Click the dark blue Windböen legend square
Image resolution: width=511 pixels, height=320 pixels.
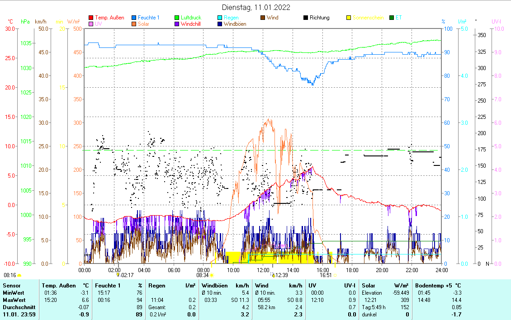pyautogui.click(x=220, y=24)
